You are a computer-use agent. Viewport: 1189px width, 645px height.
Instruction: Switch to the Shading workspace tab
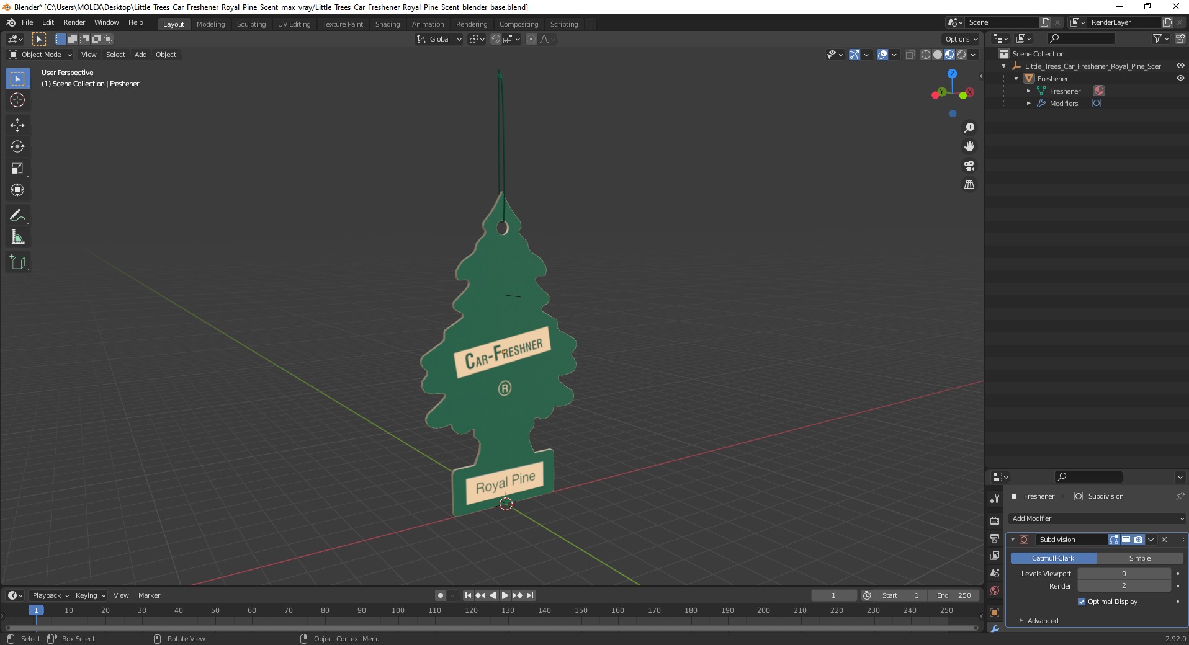pyautogui.click(x=387, y=24)
